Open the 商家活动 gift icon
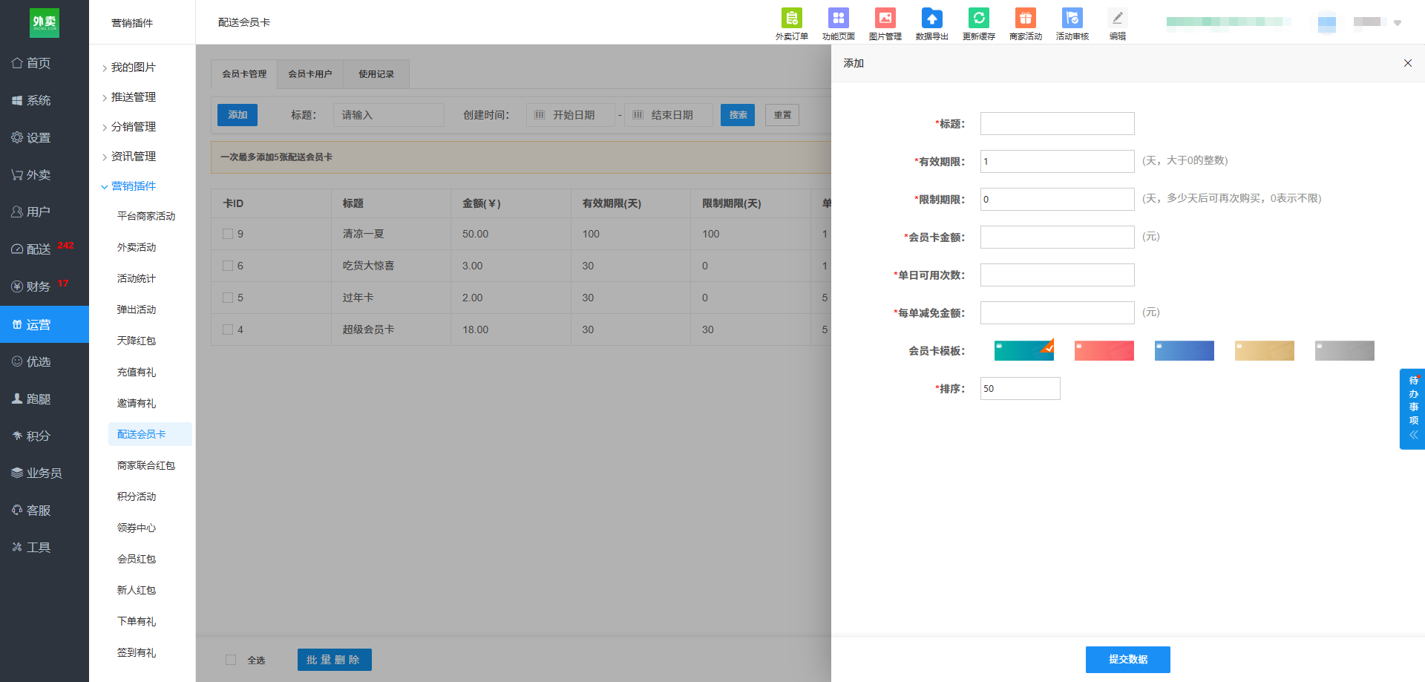 [x=1025, y=18]
